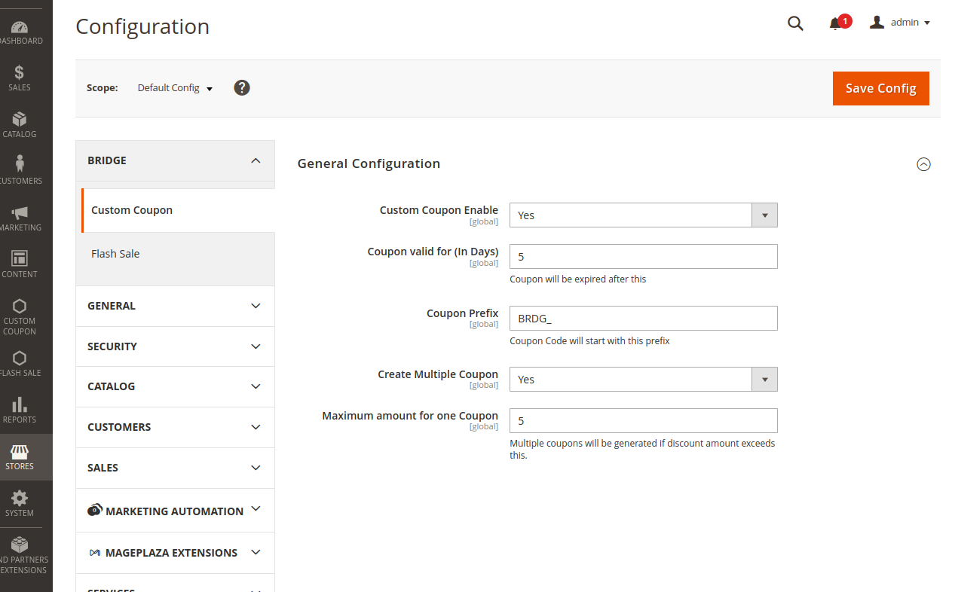Open the System gear icon

coord(20,499)
